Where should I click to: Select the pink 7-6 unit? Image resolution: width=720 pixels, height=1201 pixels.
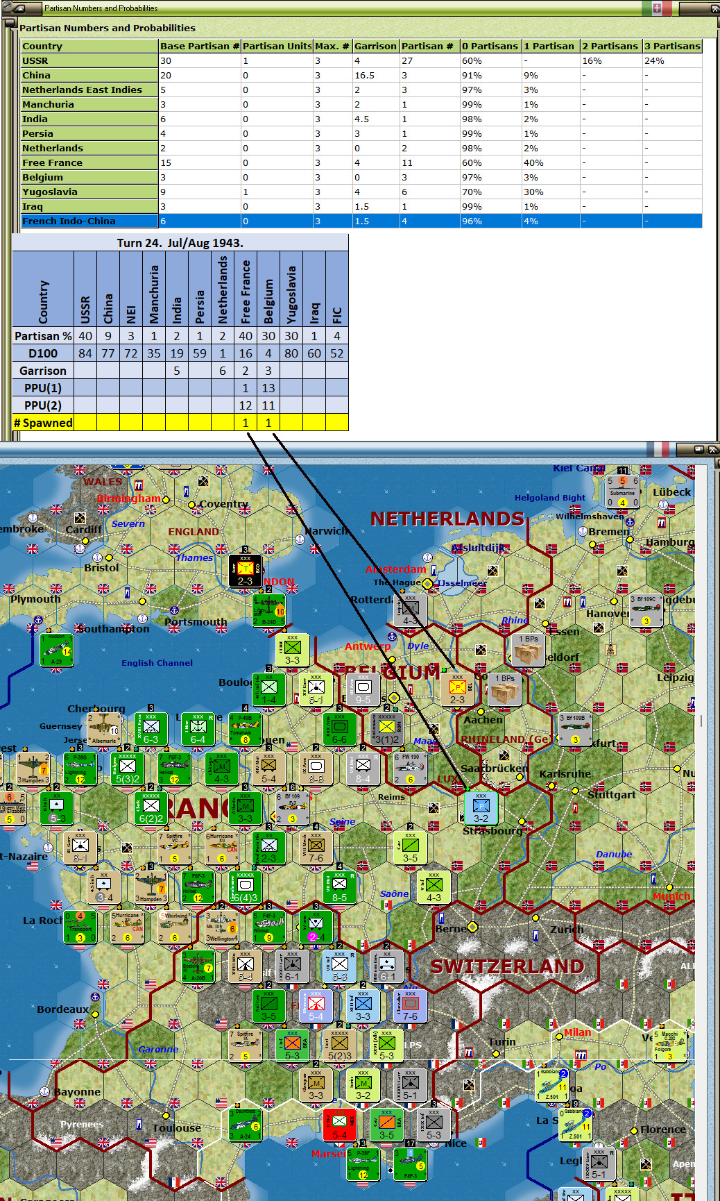(410, 1007)
